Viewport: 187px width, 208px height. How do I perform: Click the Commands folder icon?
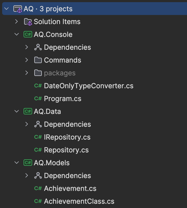38,60
